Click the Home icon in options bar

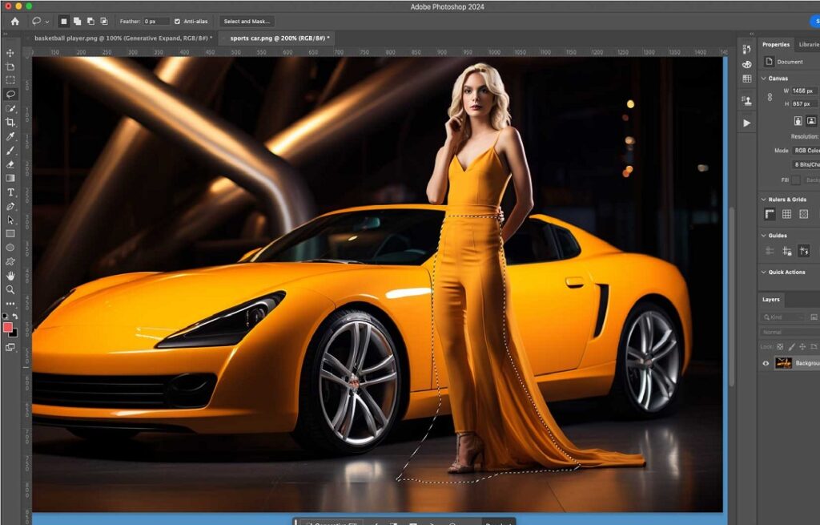point(14,21)
